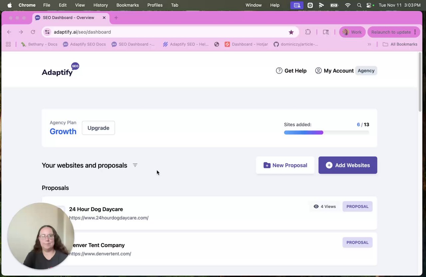Open the Bethany - Docs bookmark

tap(39, 44)
